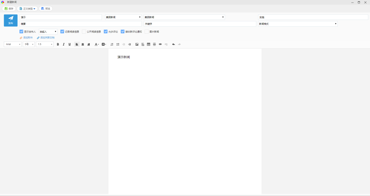Expand the 发起人 dropdown
This screenshot has width=370, height=196.
48,32
